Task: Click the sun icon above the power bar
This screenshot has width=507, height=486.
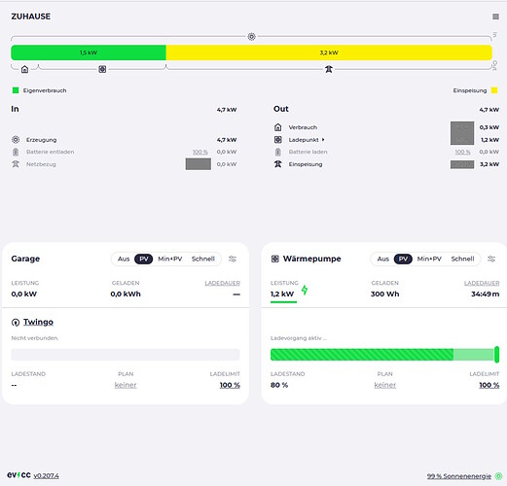Action: [x=251, y=37]
